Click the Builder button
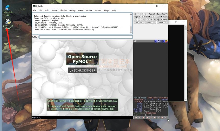This screenshot has width=220, height=131. (139, 22)
